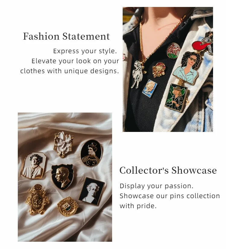Click the 'Display your passion.' text
This screenshot has width=226, height=249.
(156, 186)
